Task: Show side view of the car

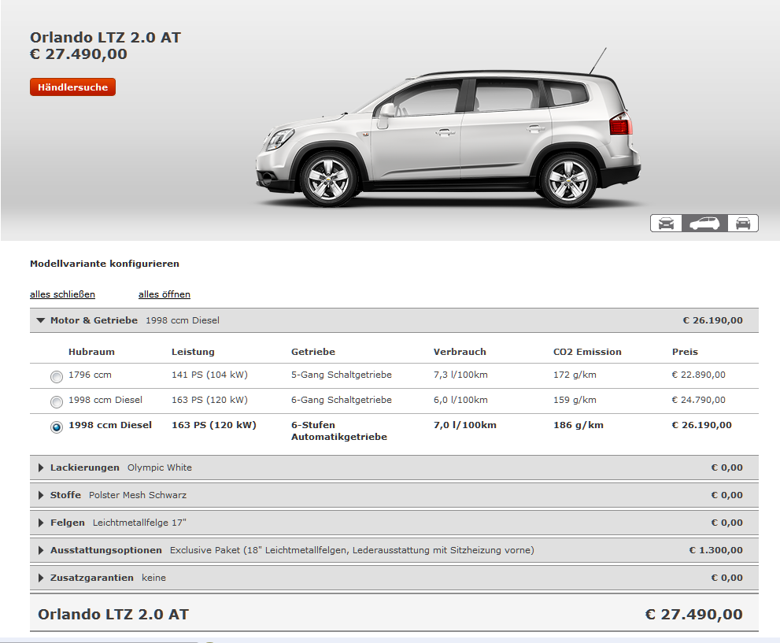Action: pos(704,224)
